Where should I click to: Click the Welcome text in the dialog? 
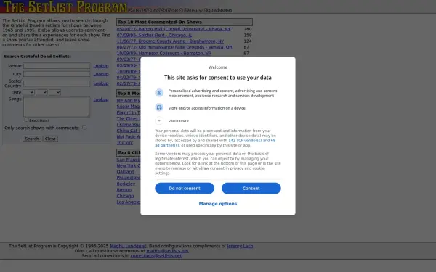pos(218,67)
